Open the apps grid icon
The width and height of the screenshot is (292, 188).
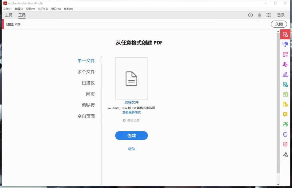coord(268,15)
